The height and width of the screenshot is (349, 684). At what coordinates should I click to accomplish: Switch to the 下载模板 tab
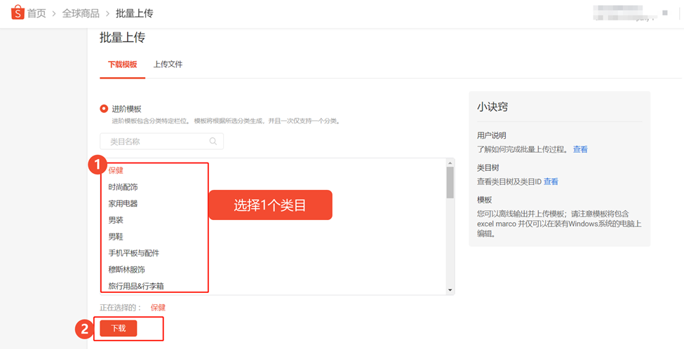point(122,64)
